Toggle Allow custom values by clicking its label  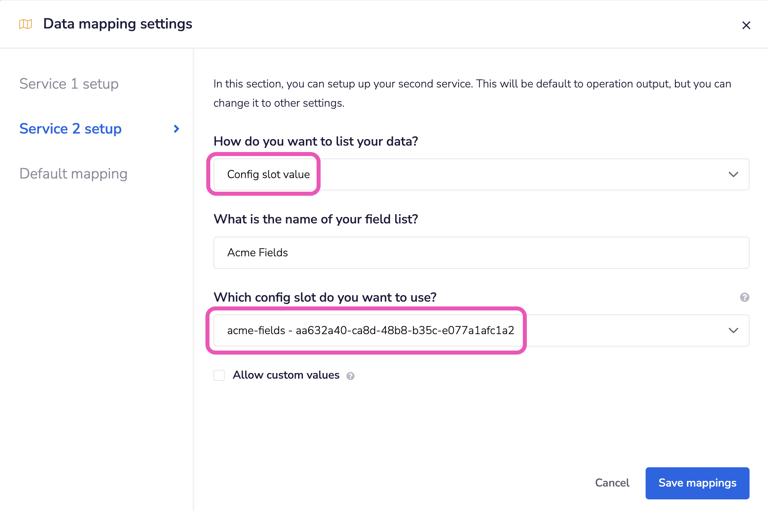click(x=286, y=375)
